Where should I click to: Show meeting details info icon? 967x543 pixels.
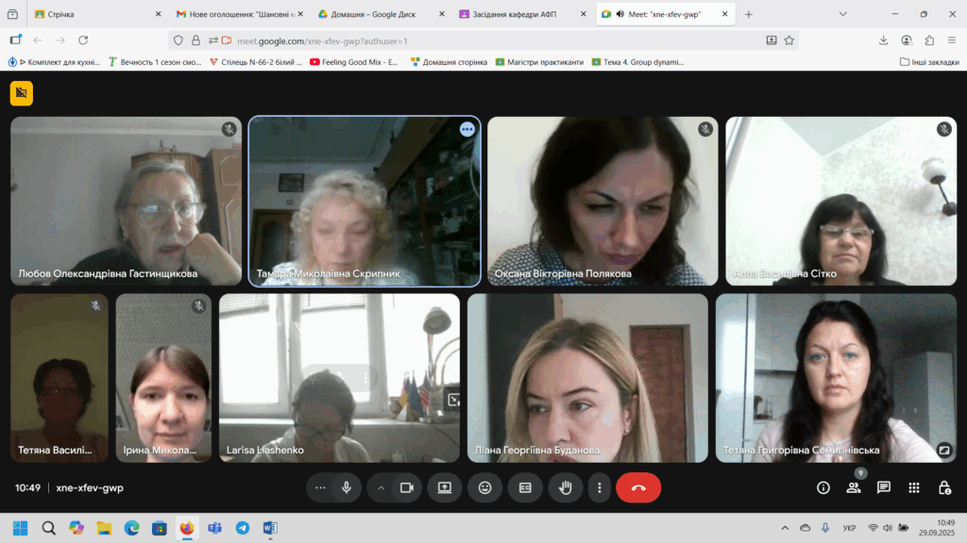(x=823, y=487)
